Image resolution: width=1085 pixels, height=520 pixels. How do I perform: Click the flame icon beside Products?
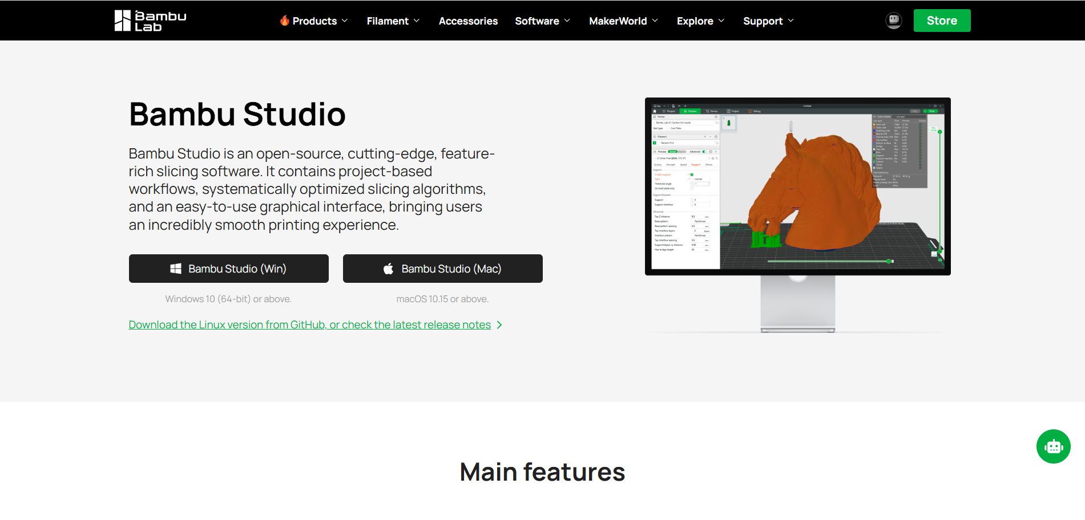(x=284, y=21)
